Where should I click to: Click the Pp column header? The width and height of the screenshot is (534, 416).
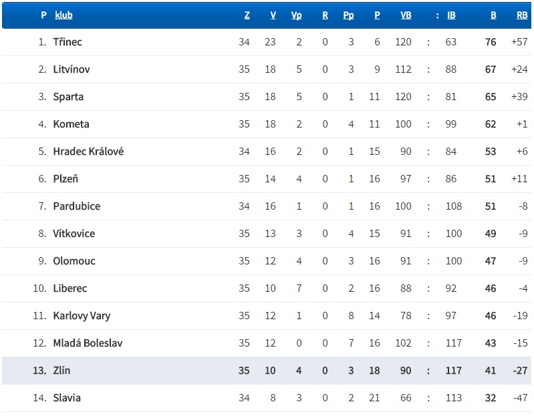[x=348, y=15]
